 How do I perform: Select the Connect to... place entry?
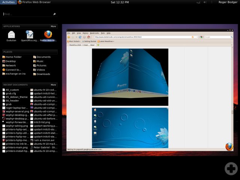coord(13,70)
